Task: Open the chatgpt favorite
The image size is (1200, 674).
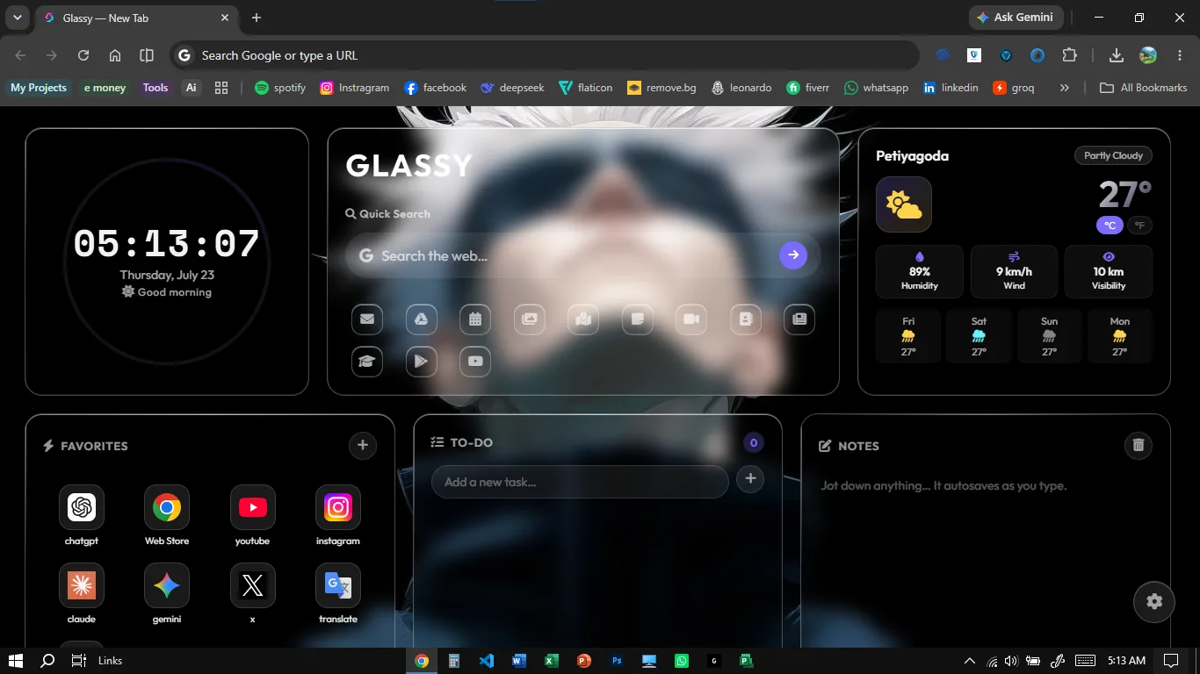Action: coord(82,516)
